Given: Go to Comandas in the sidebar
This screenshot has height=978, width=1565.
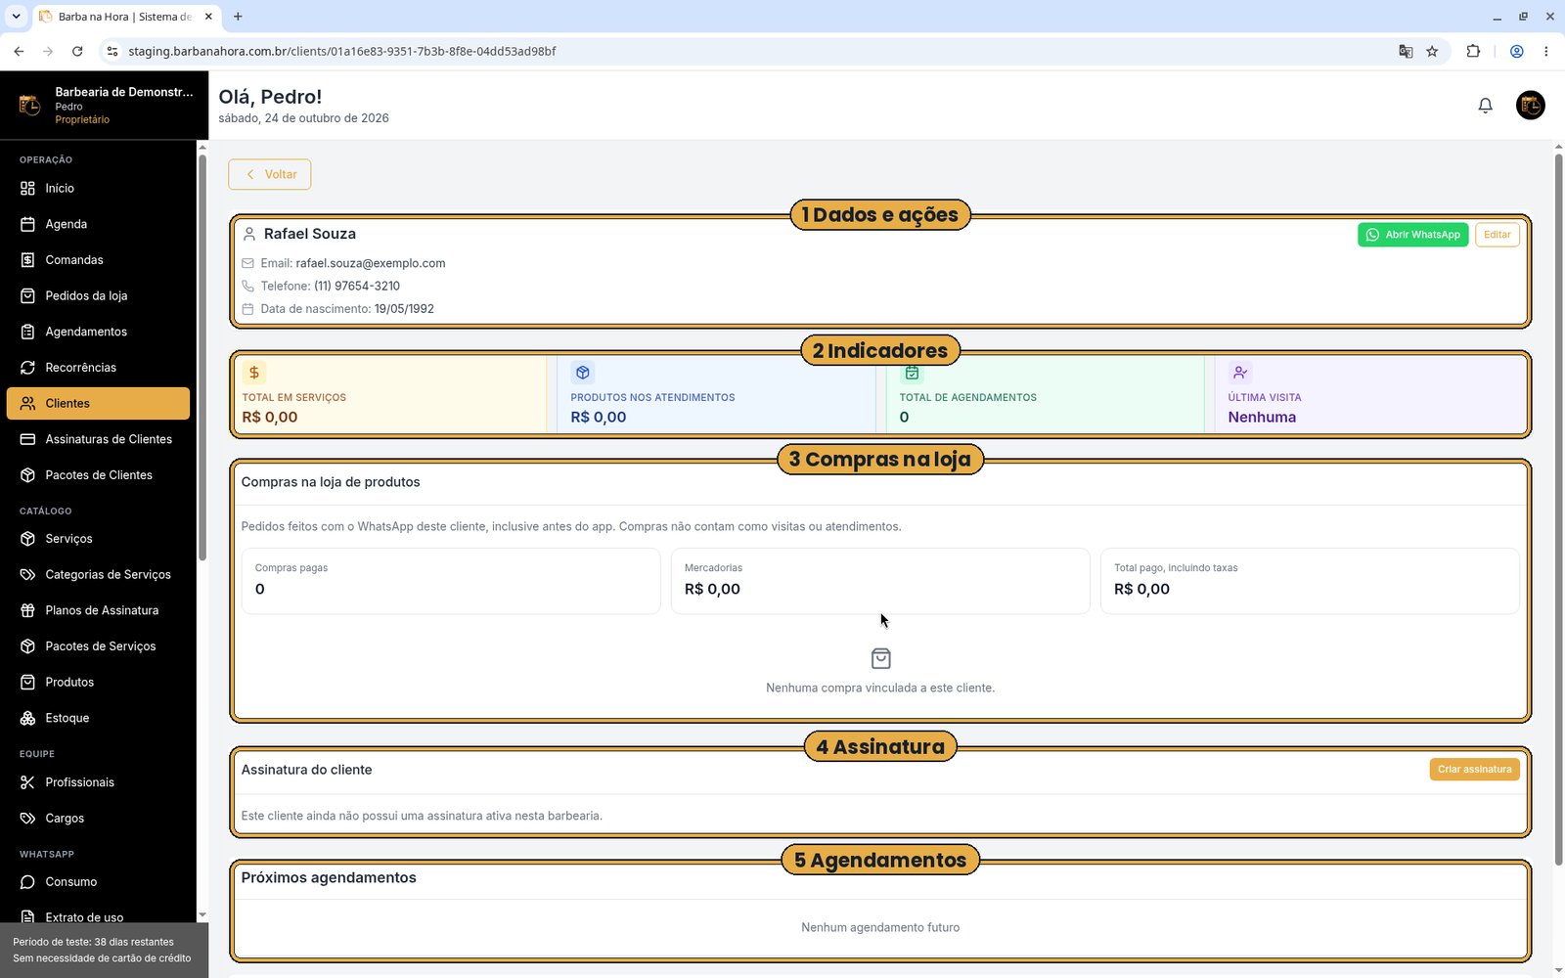Looking at the screenshot, I should coord(98,260).
